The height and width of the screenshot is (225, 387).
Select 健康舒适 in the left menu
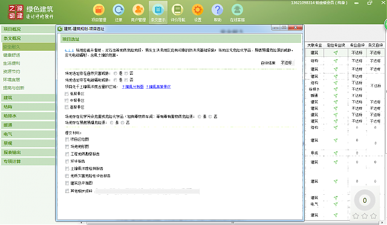pos(11,55)
